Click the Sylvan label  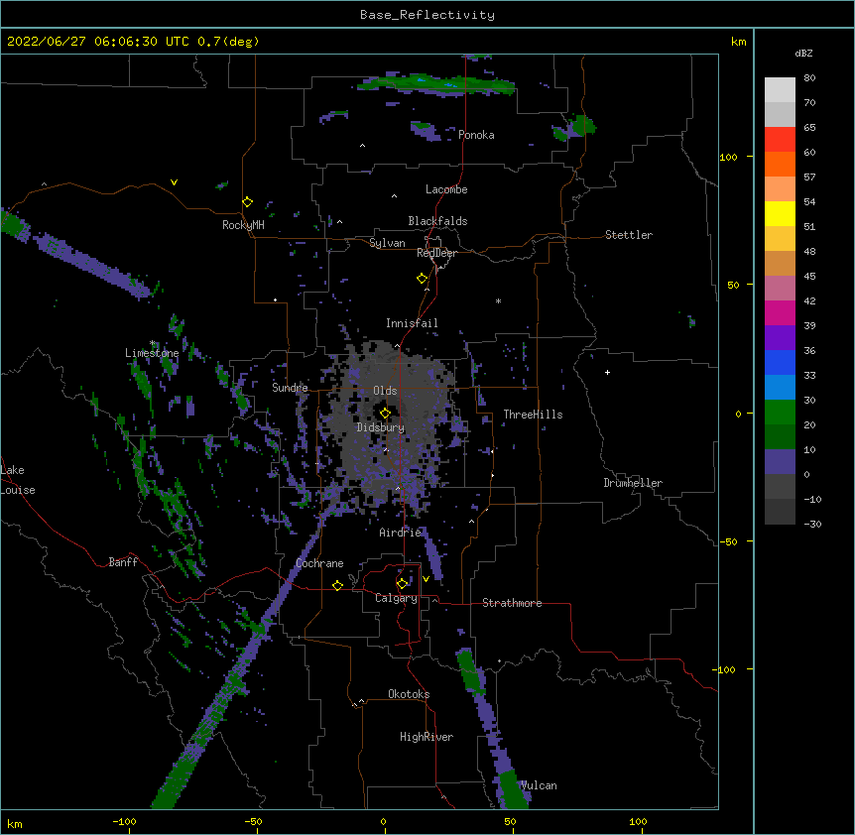(x=387, y=243)
